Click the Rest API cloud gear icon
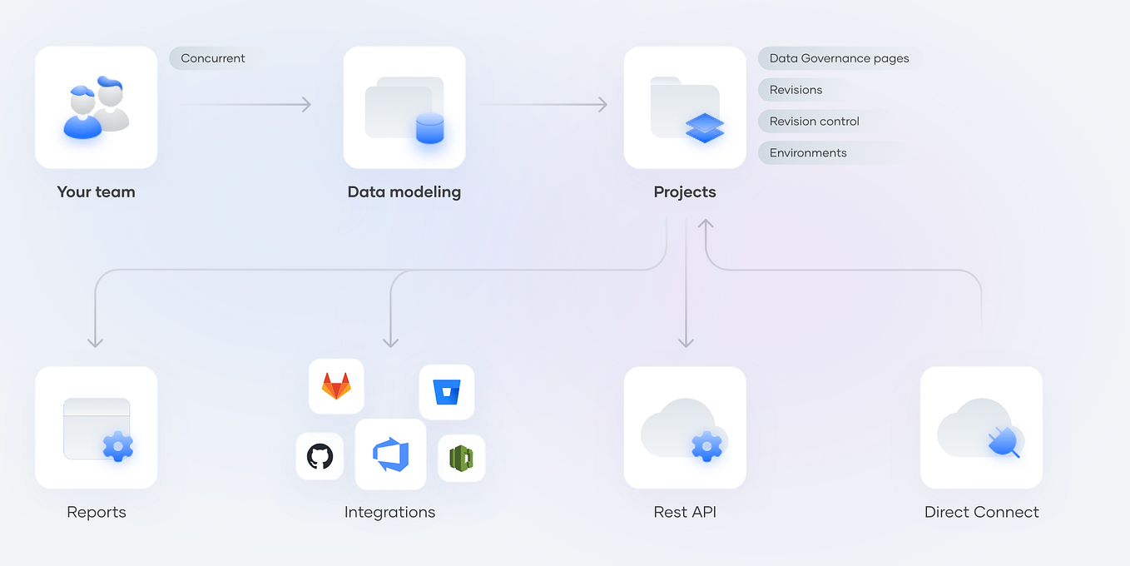The height and width of the screenshot is (566, 1130). [x=684, y=427]
